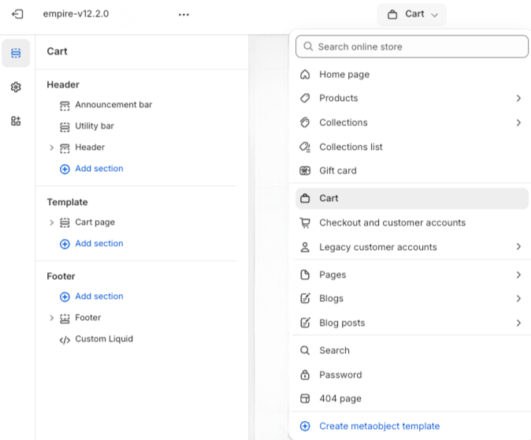Click the Checkout shopping cart icon
Viewport: 531px width, 440px height.
(305, 222)
